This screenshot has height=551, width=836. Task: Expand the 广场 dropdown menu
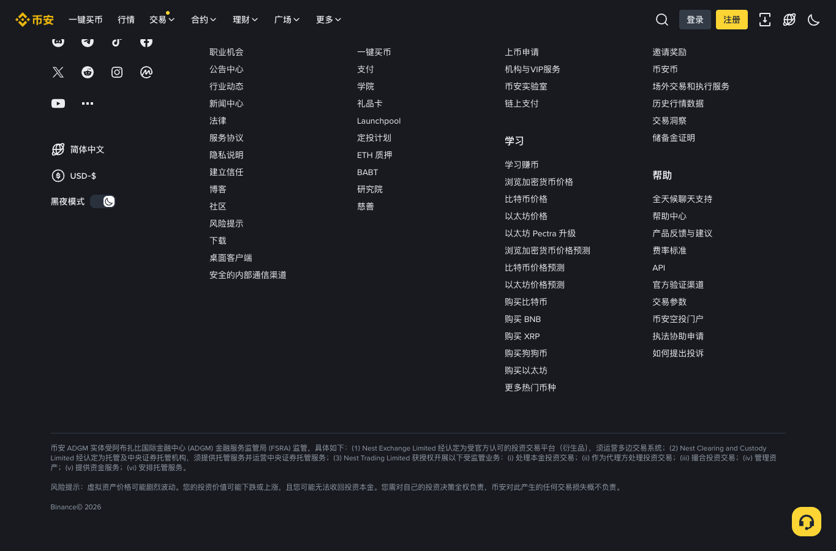pos(287,20)
